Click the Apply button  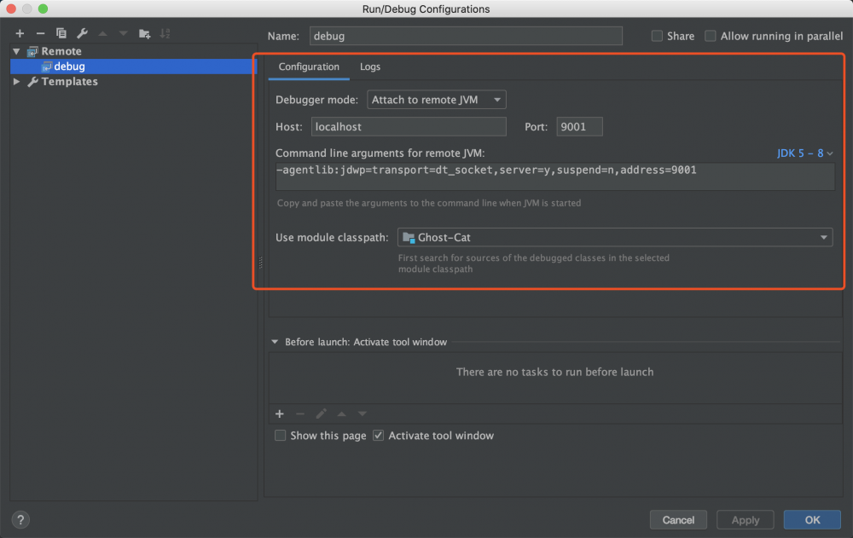[746, 520]
